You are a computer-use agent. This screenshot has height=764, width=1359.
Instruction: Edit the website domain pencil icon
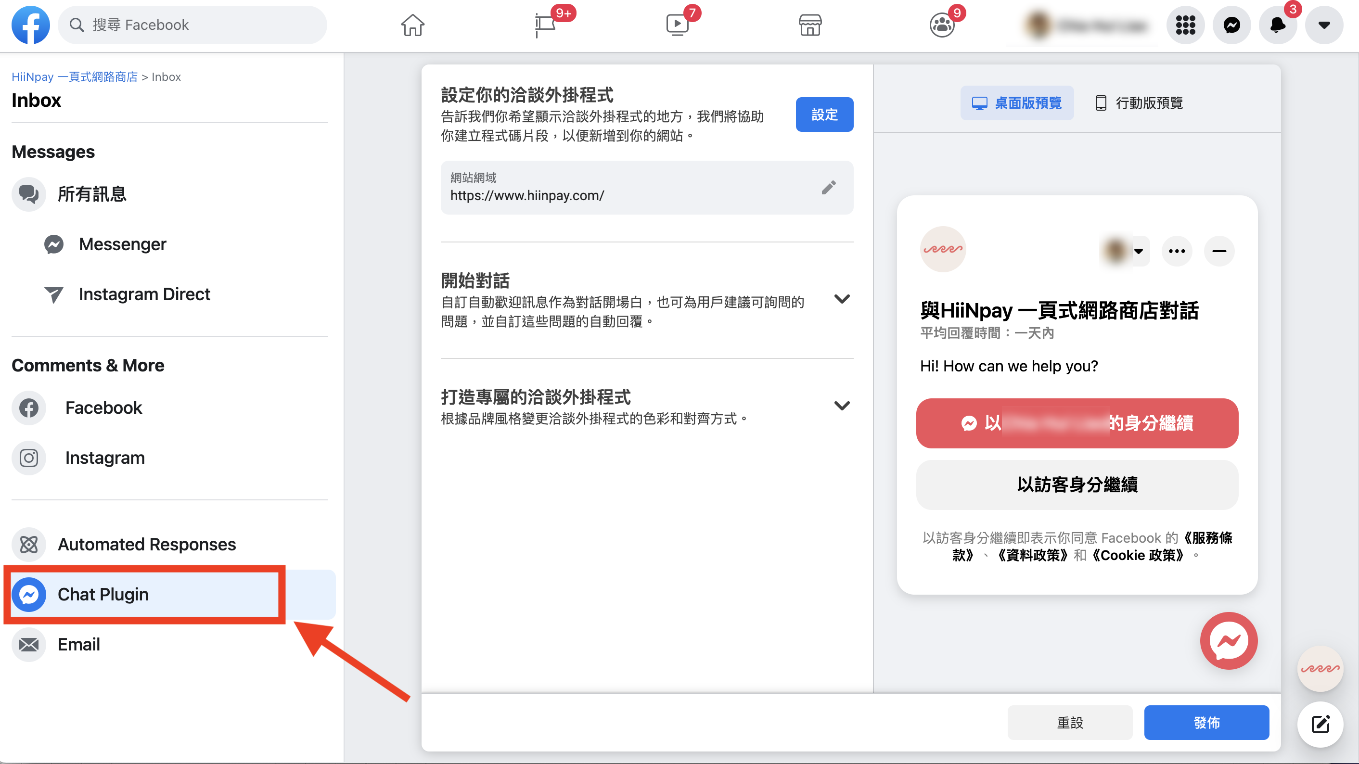[829, 188]
